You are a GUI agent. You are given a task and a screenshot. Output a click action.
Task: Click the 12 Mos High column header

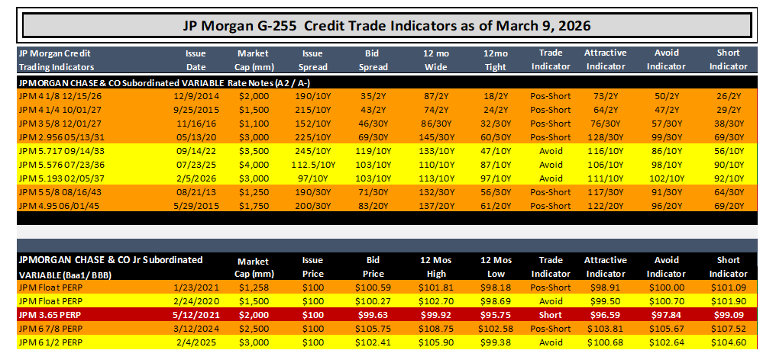pyautogui.click(x=436, y=267)
